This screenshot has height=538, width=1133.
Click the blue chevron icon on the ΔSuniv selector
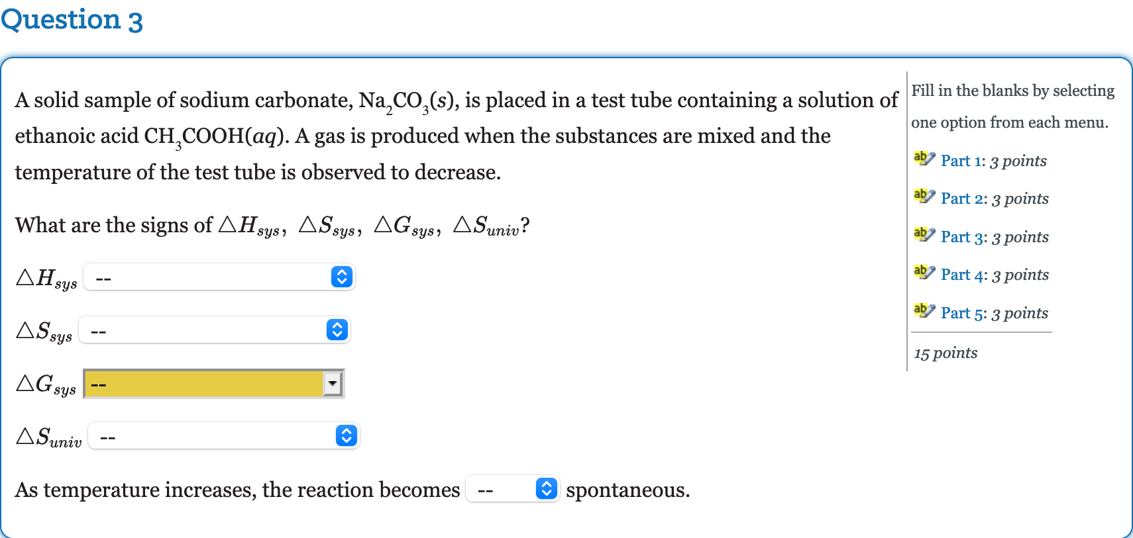(346, 435)
